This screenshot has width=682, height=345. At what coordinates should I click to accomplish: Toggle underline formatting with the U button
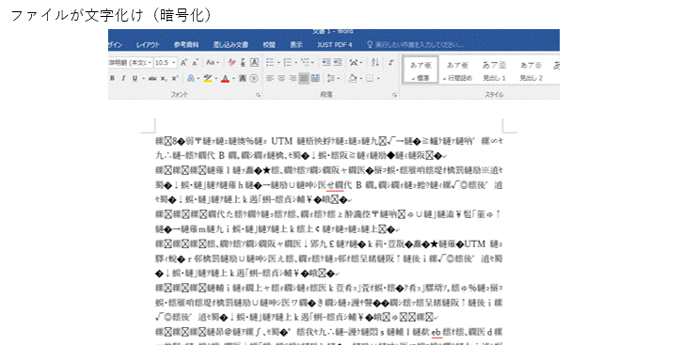[135, 79]
